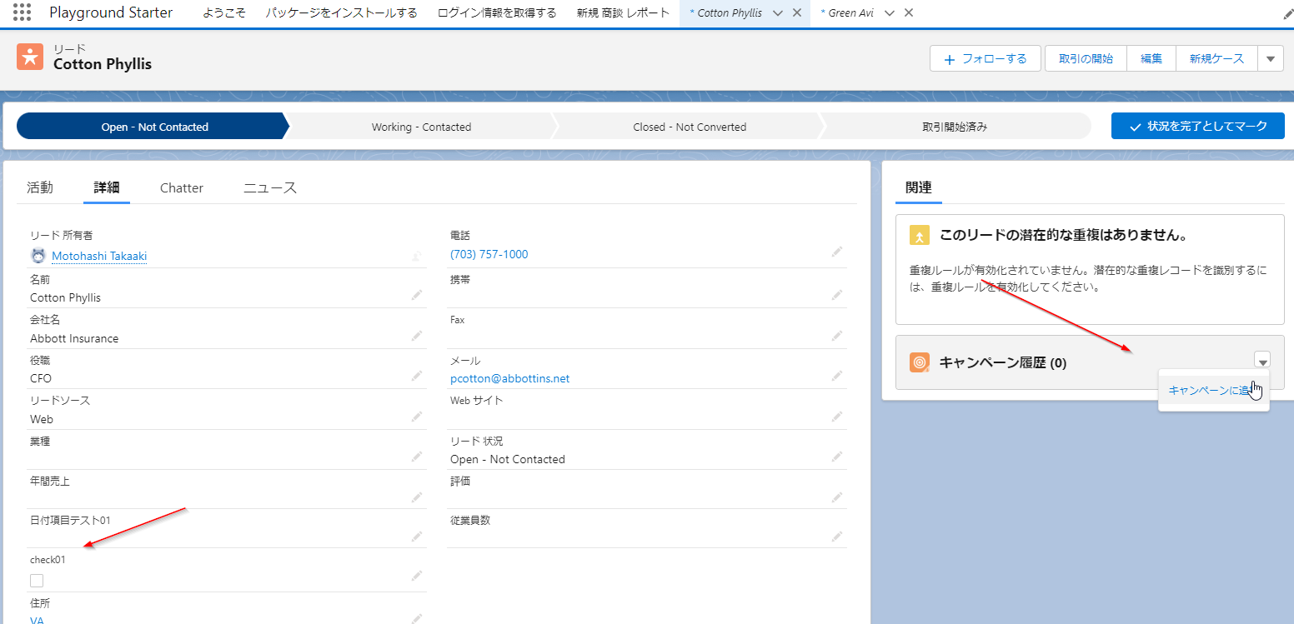Image resolution: width=1294 pixels, height=624 pixels.
Task: Click the edit pencil for 年間売上
Action: tap(416, 497)
